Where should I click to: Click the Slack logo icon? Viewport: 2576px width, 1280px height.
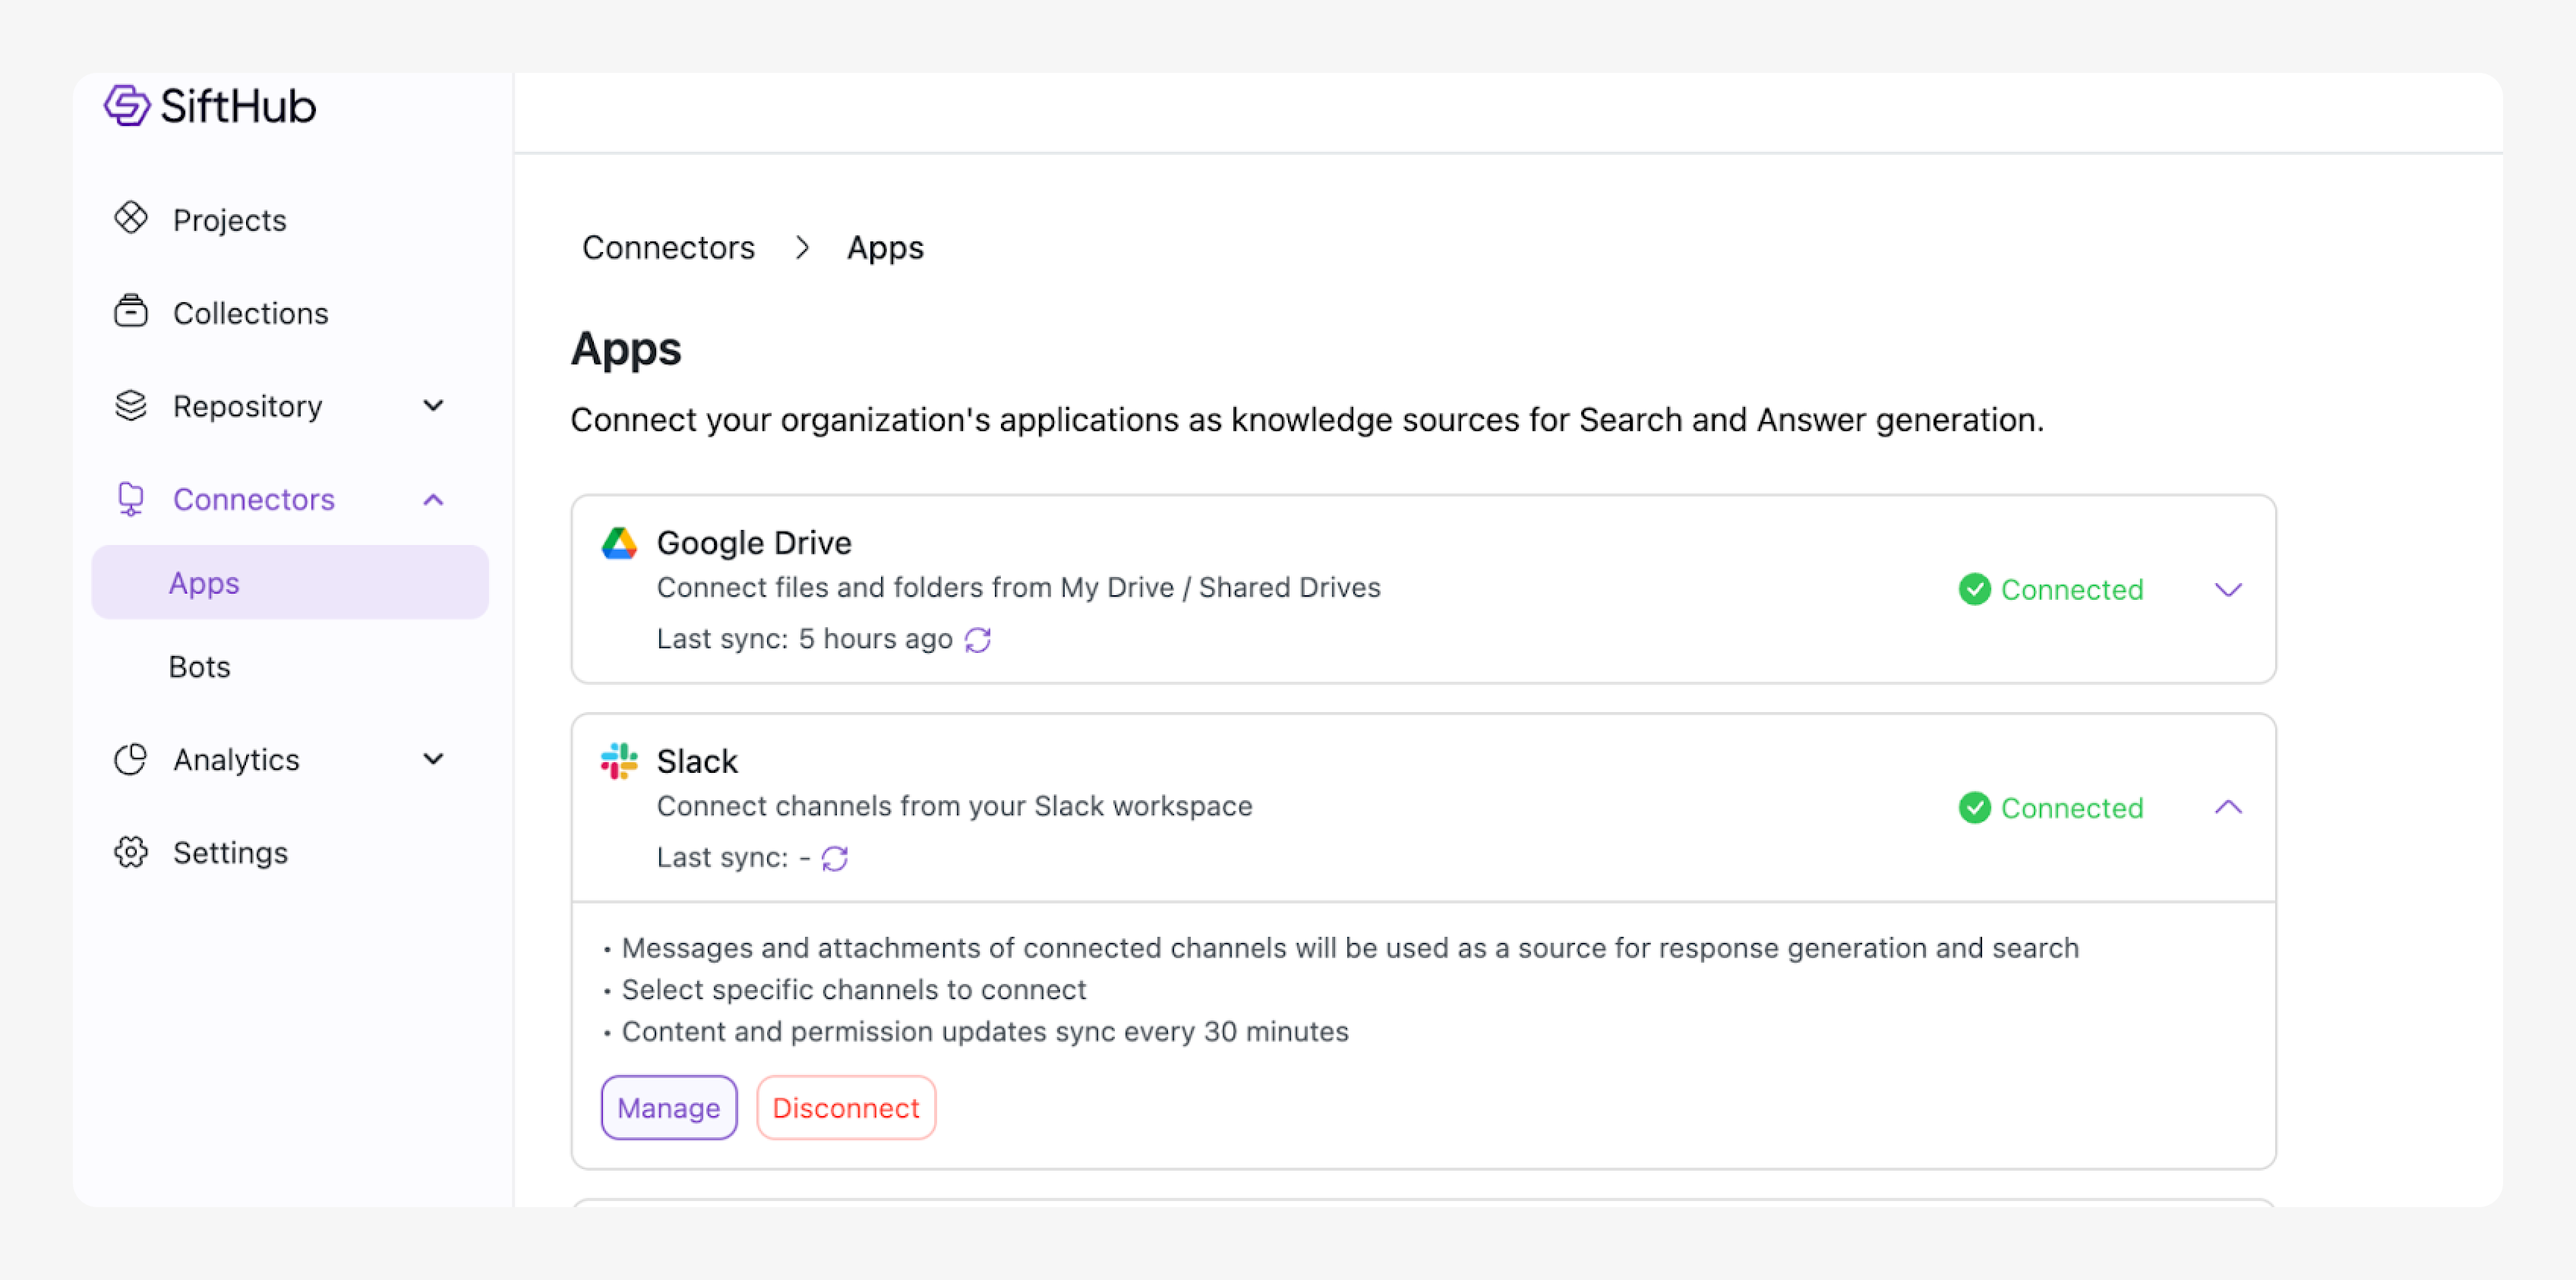click(x=619, y=761)
